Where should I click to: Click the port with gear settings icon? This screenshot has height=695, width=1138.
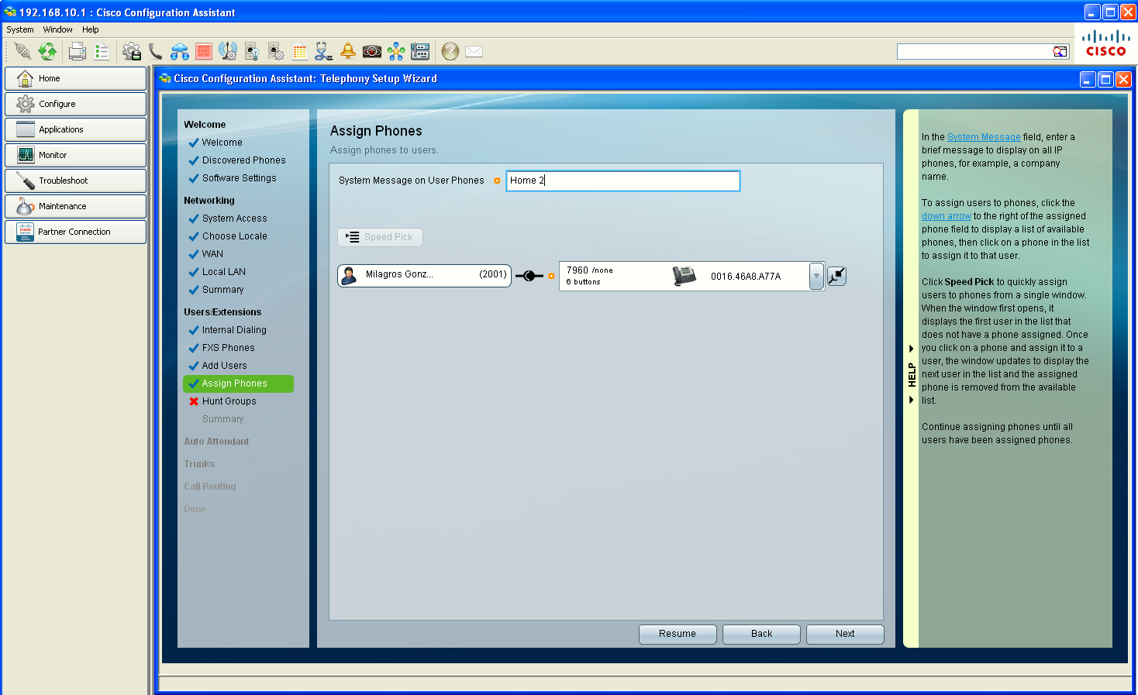tap(276, 51)
